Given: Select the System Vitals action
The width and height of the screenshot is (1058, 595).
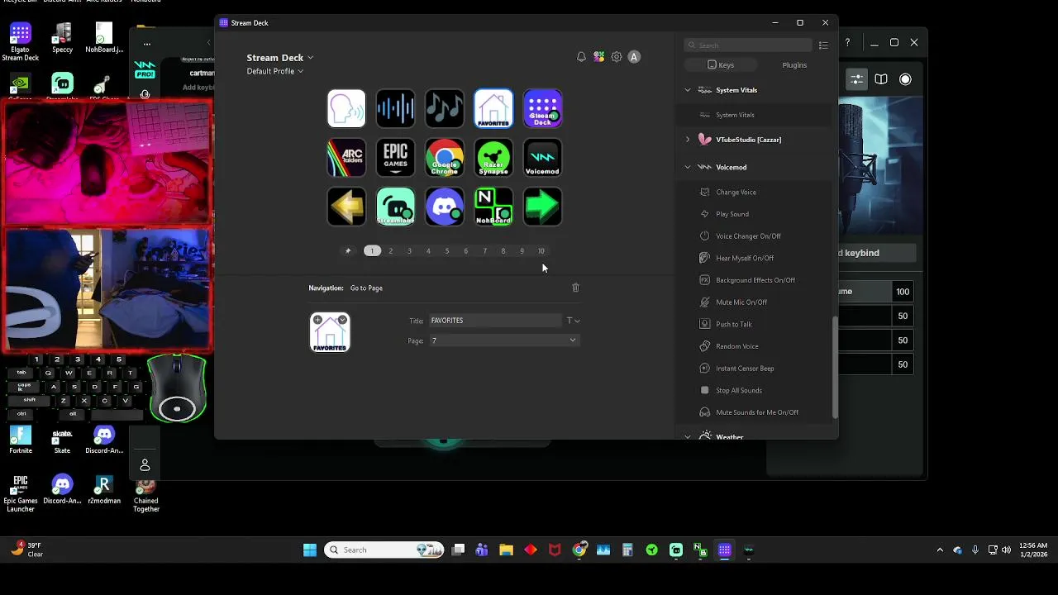Looking at the screenshot, I should click(754, 115).
